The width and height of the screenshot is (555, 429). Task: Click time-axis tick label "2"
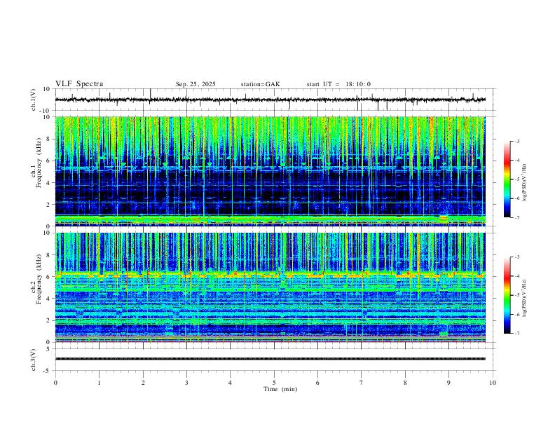[143, 383]
